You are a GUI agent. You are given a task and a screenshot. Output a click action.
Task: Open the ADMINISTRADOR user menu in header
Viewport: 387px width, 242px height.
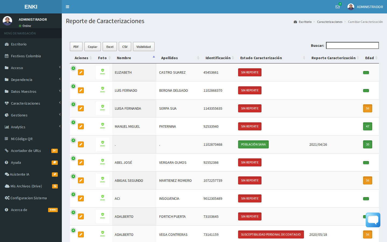tap(365, 7)
